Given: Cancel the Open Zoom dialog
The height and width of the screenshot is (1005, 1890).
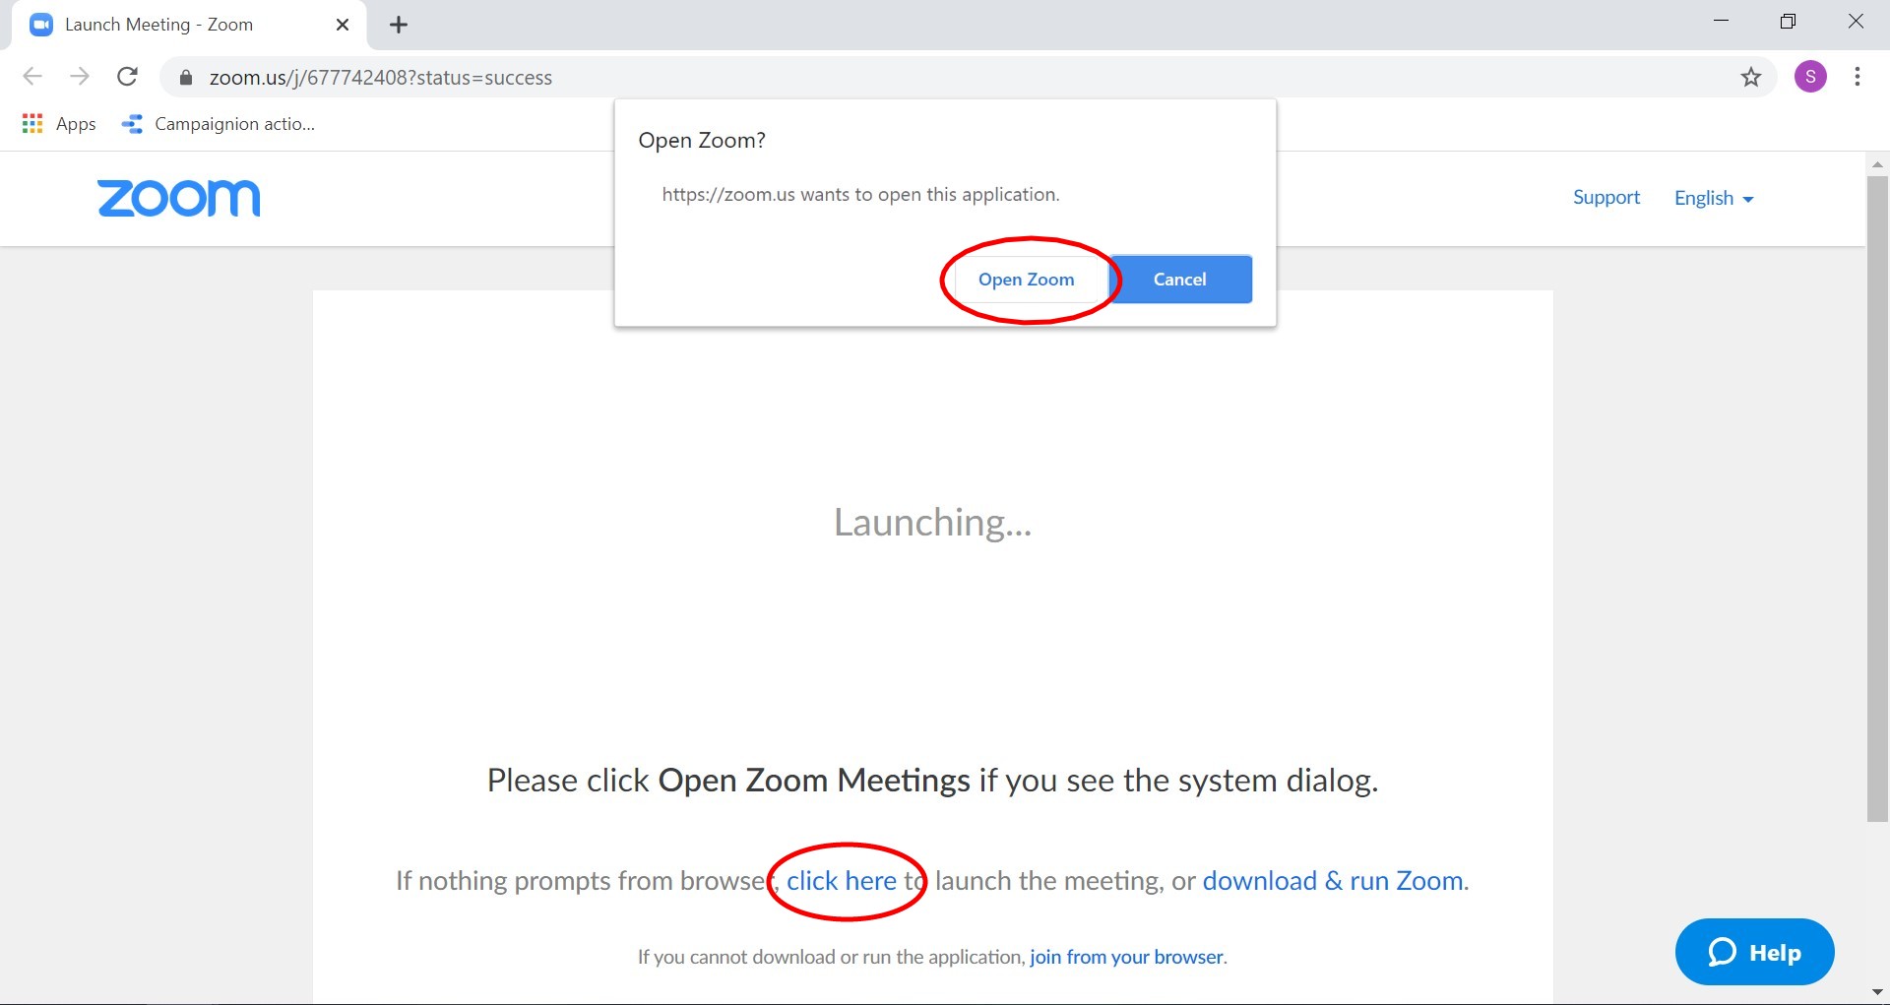Looking at the screenshot, I should click(1180, 280).
